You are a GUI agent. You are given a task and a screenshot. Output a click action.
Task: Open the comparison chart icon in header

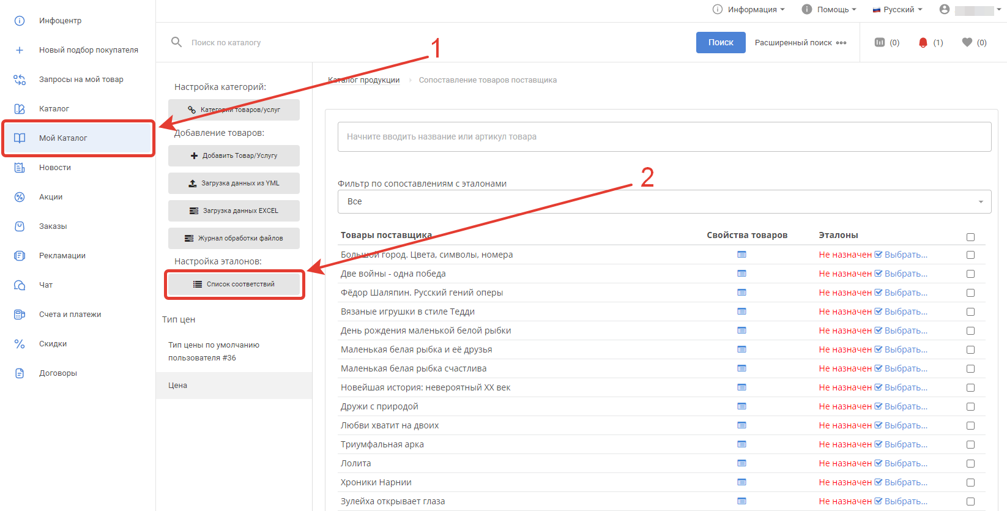880,42
